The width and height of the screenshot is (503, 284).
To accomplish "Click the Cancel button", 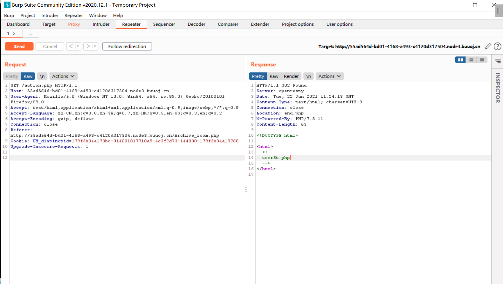I will 50,46.
